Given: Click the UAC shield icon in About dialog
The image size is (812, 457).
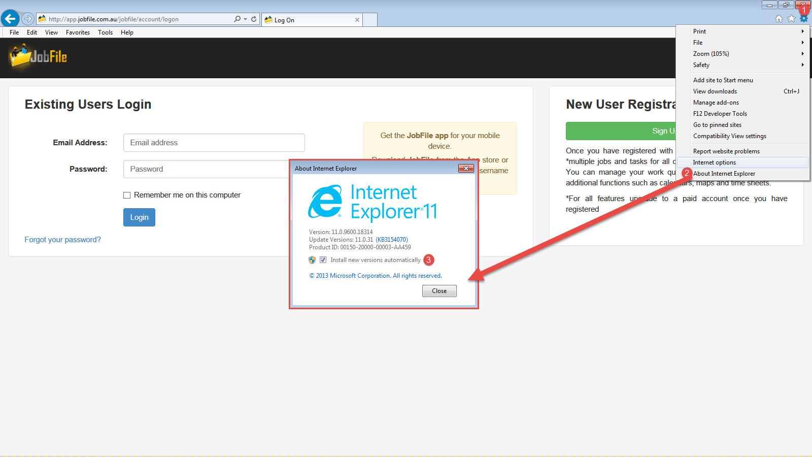Looking at the screenshot, I should pyautogui.click(x=312, y=260).
